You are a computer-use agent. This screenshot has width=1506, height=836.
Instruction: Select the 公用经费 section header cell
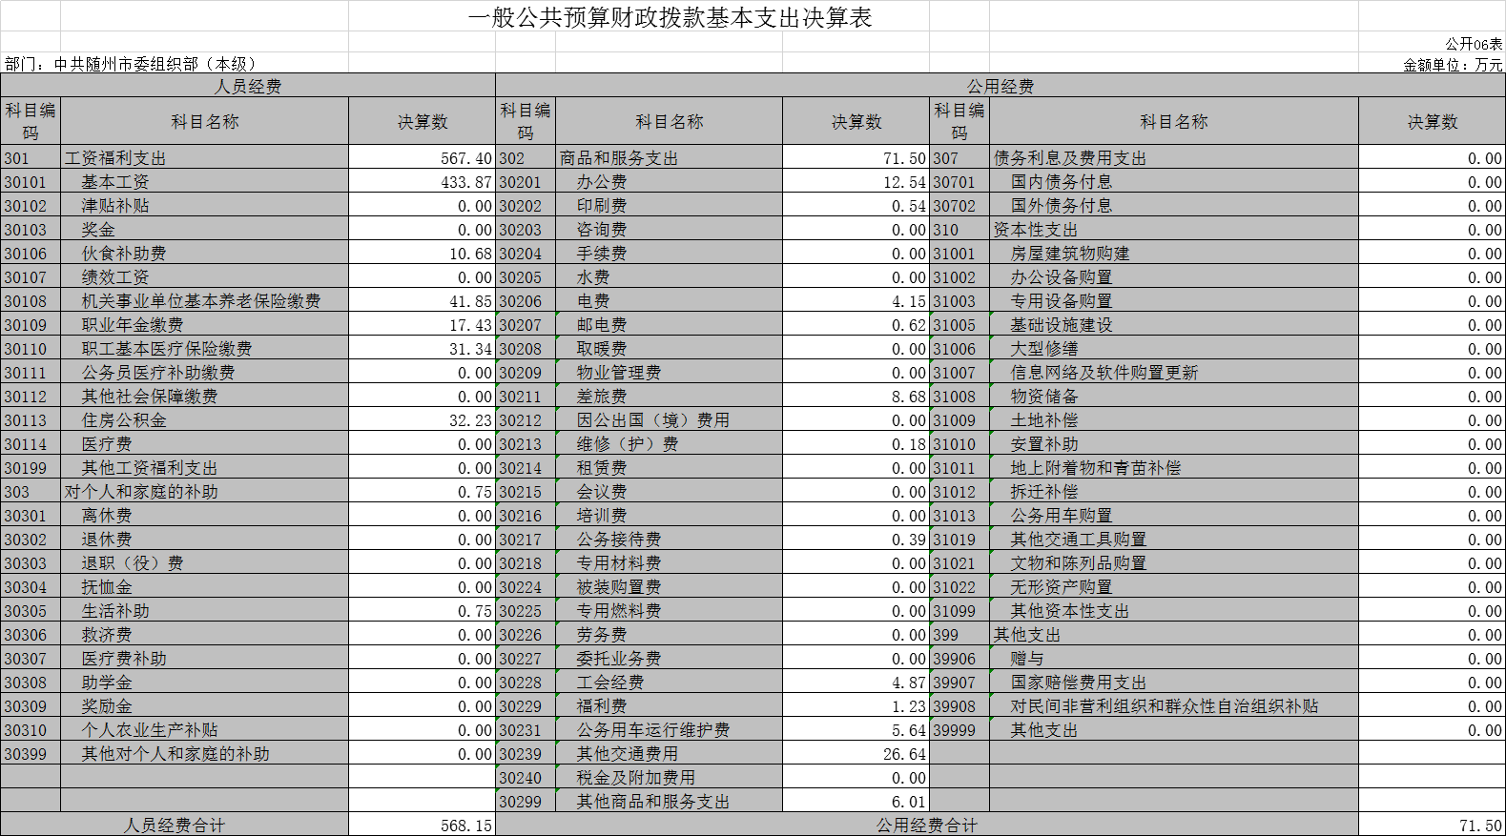pos(1000,86)
